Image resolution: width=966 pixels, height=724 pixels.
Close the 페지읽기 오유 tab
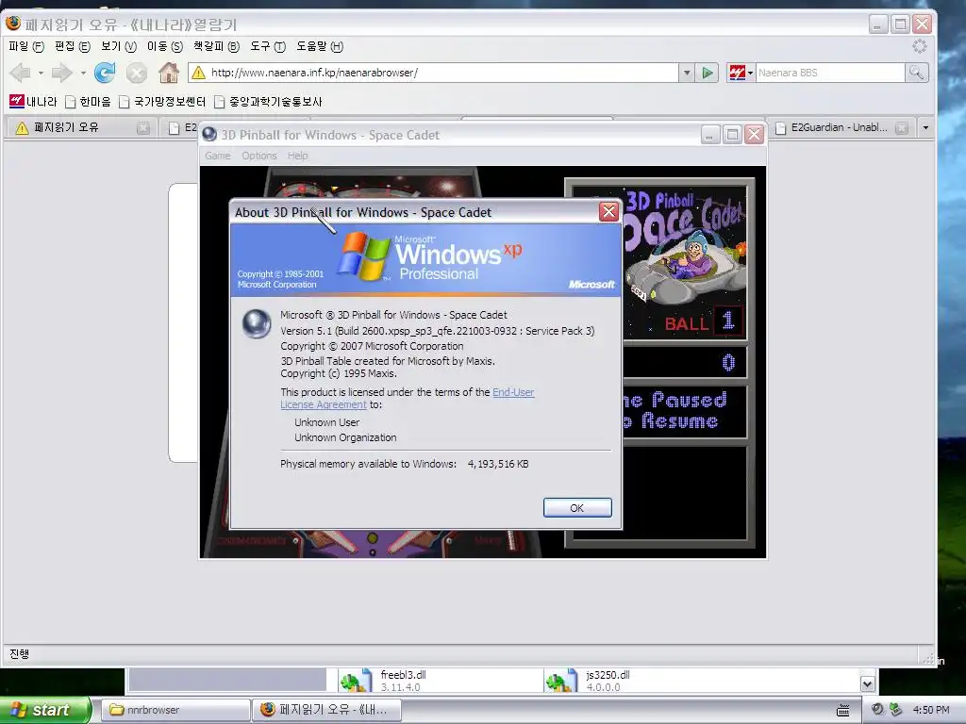(x=143, y=128)
